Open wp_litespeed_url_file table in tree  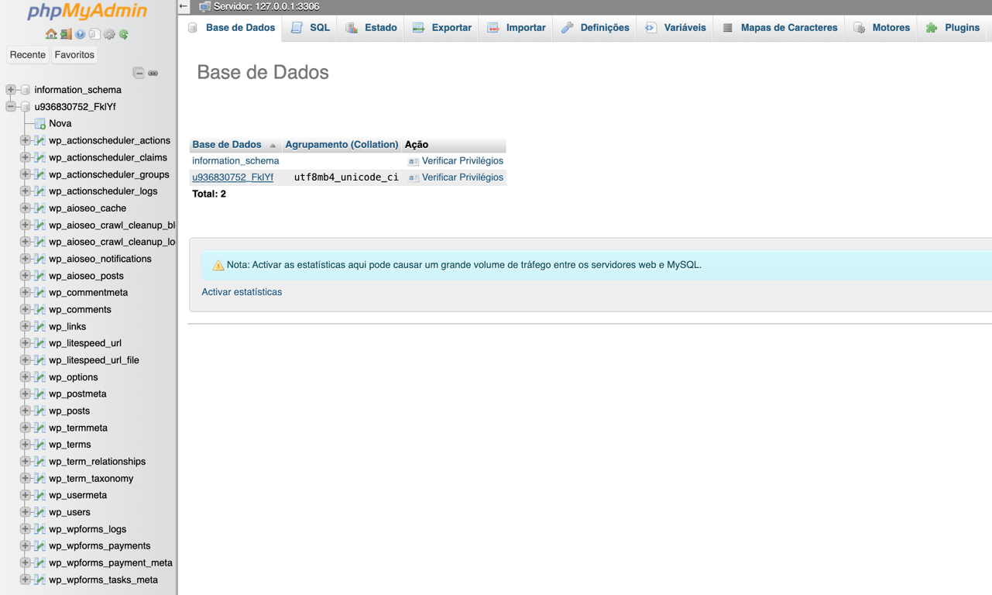point(94,360)
